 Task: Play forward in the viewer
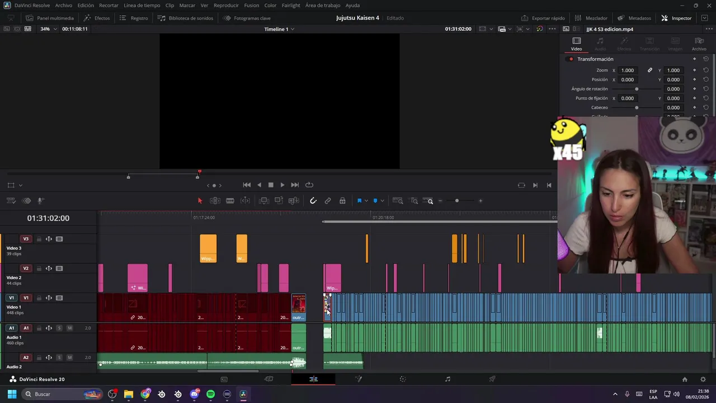coord(282,185)
